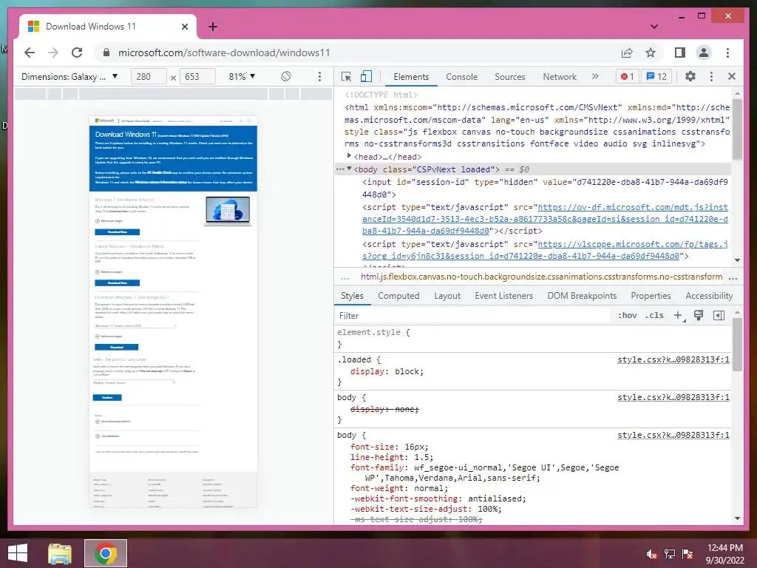
Task: Click the red error count badge
Action: [x=627, y=76]
